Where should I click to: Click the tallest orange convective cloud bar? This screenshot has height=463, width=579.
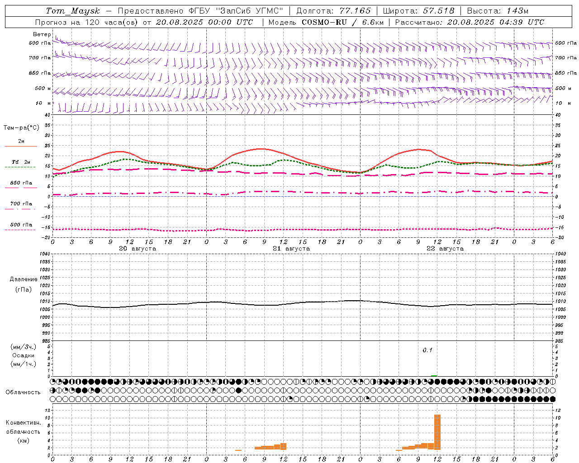pyautogui.click(x=437, y=432)
